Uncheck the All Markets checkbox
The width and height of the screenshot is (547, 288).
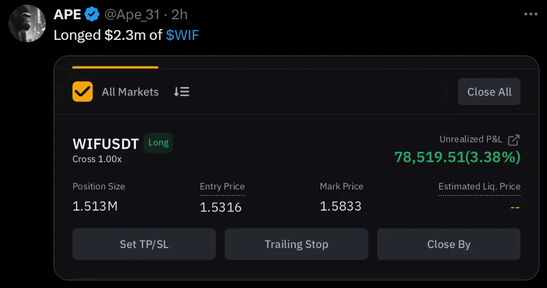point(82,91)
